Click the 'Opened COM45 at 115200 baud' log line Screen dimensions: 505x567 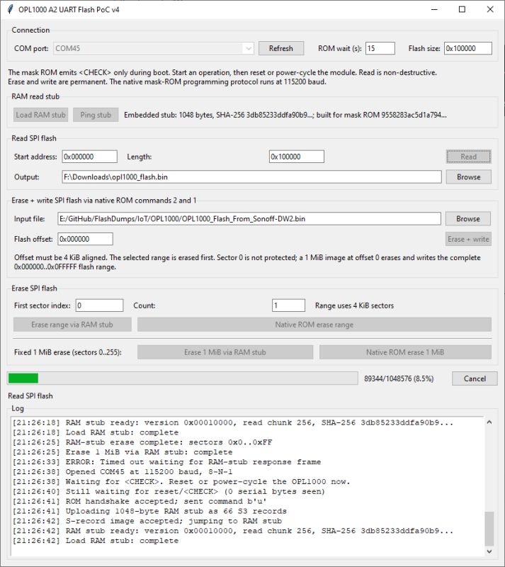[x=123, y=472]
